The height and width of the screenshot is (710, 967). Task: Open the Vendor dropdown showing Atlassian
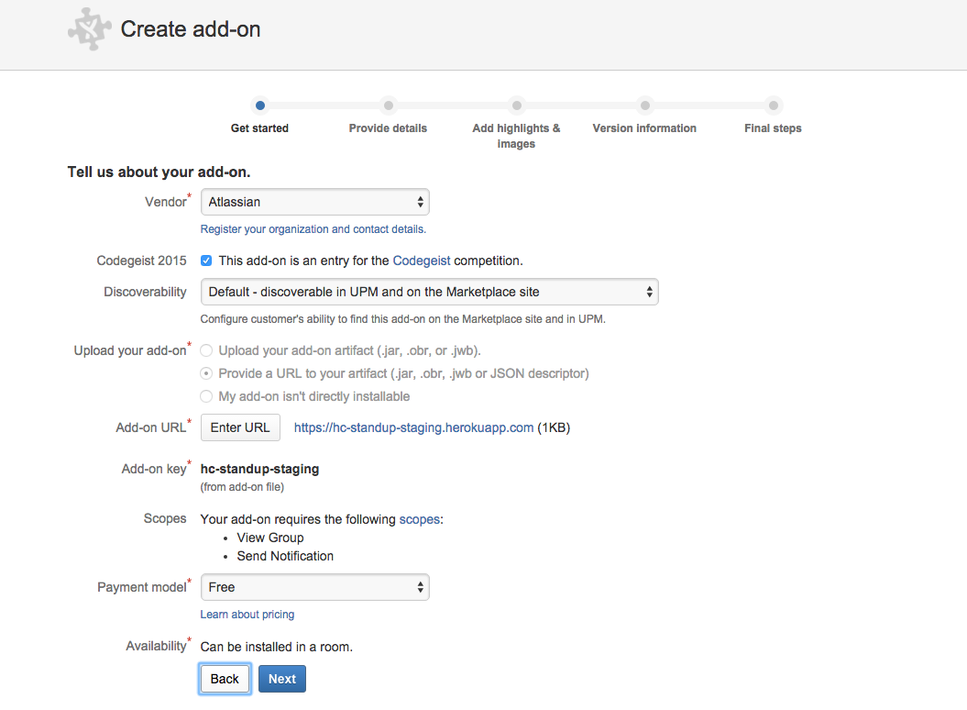point(314,202)
